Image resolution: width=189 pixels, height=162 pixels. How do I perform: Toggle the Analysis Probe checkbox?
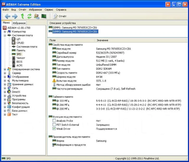click(x=54, y=120)
